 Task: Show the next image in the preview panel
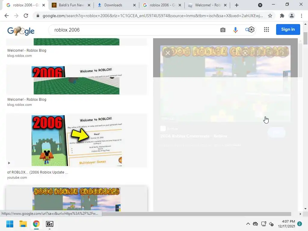283,53
